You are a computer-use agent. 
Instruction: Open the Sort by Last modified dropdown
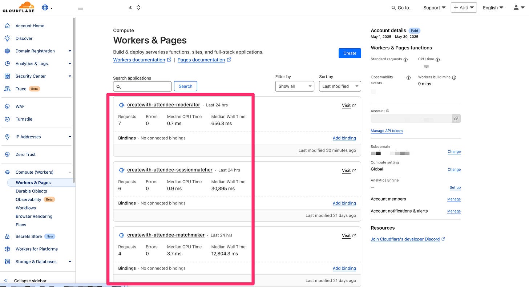coord(340,86)
